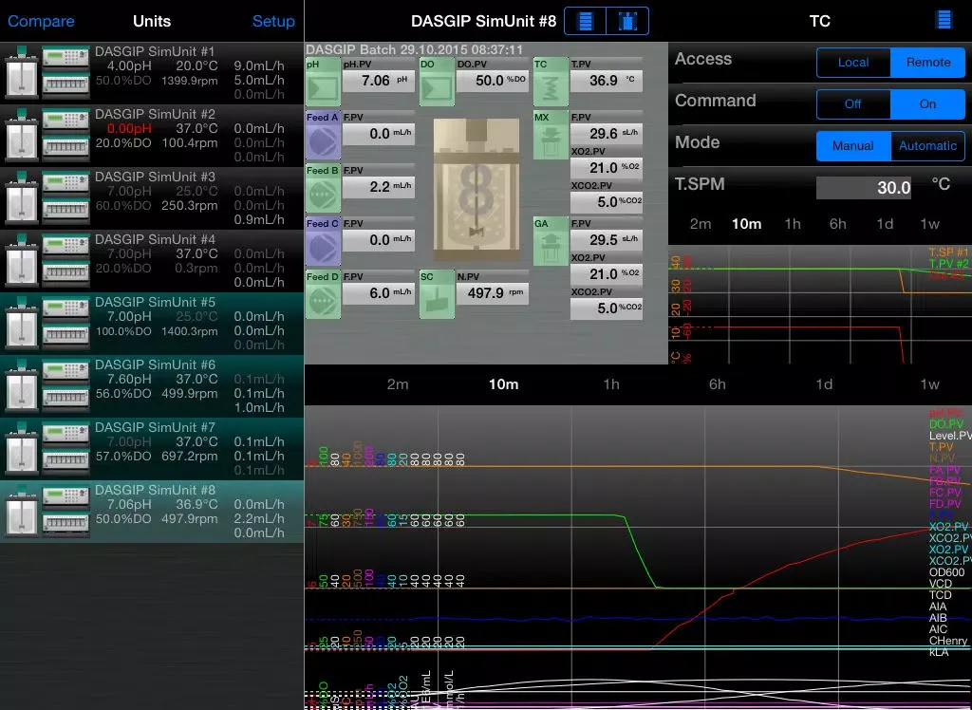Tap the vessel icon for SimUnit #1
The image size is (972, 710).
(x=22, y=72)
